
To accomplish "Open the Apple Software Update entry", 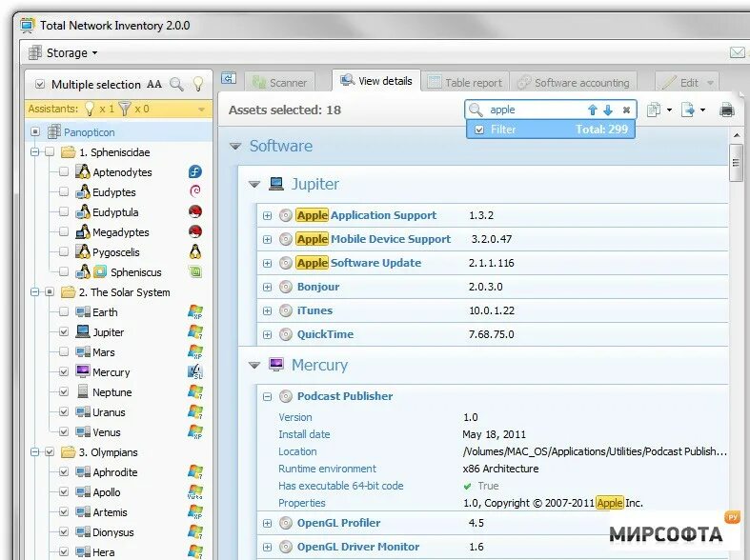I will click(x=358, y=263).
